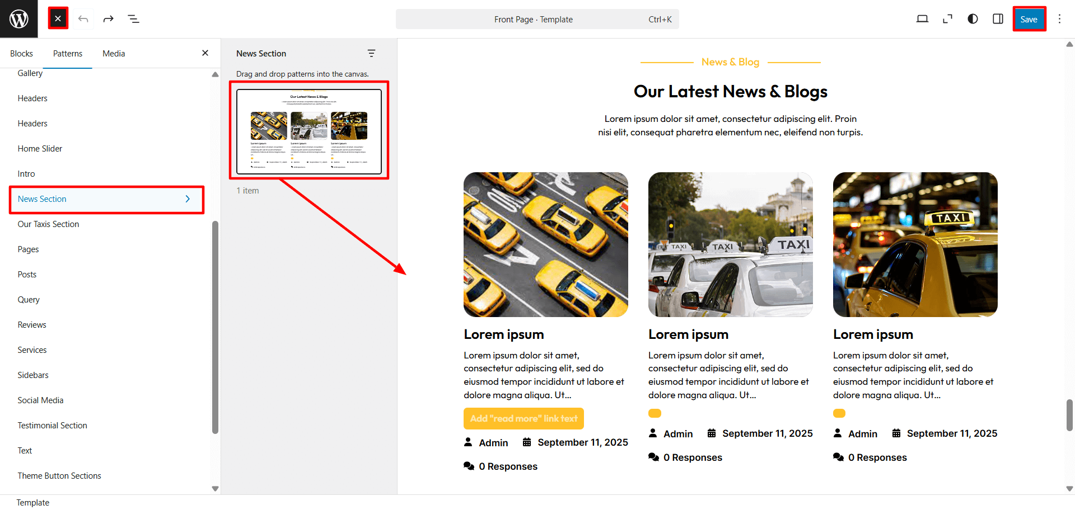This screenshot has height=510, width=1075.
Task: Open the Options three-dot menu
Action: coord(1059,19)
